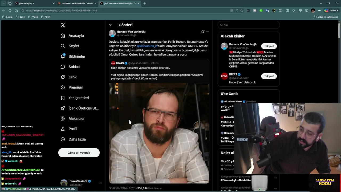Open Premium in the sidebar
The image size is (341, 192).
point(72,87)
